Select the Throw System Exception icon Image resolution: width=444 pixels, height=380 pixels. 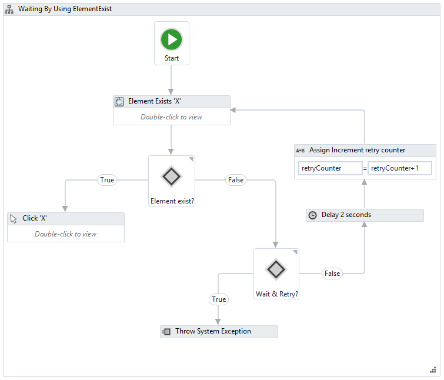click(x=166, y=332)
